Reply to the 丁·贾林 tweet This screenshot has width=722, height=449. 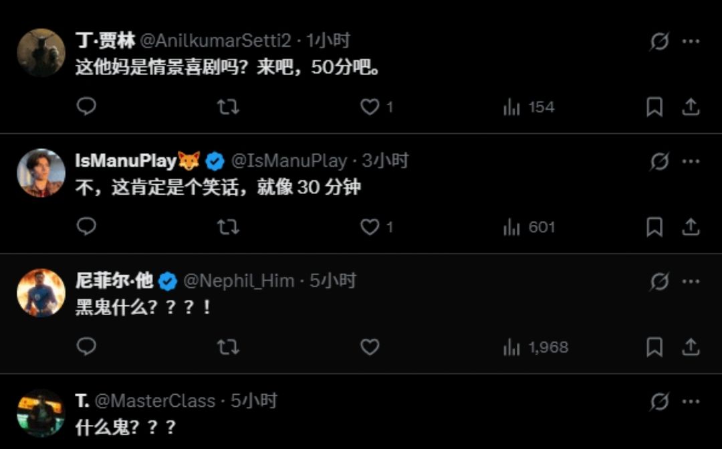point(86,107)
